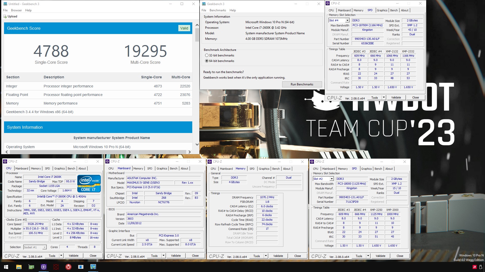Click the Run Benchmarks button
Image resolution: width=485 pixels, height=272 pixels.
pos(302,84)
